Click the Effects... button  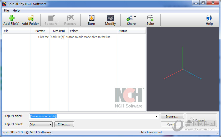[64, 124]
